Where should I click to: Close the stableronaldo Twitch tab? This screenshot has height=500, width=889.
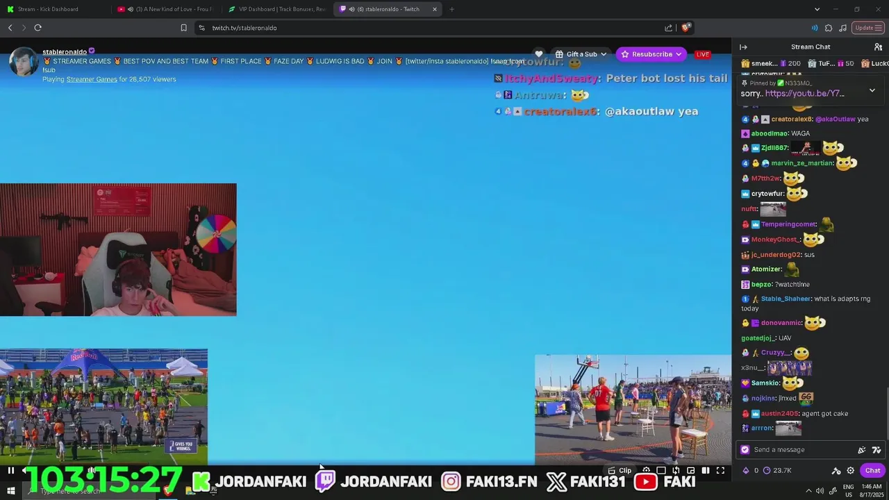[x=435, y=9]
